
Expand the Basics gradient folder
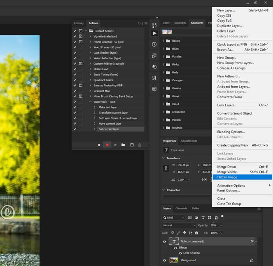coord(163,41)
